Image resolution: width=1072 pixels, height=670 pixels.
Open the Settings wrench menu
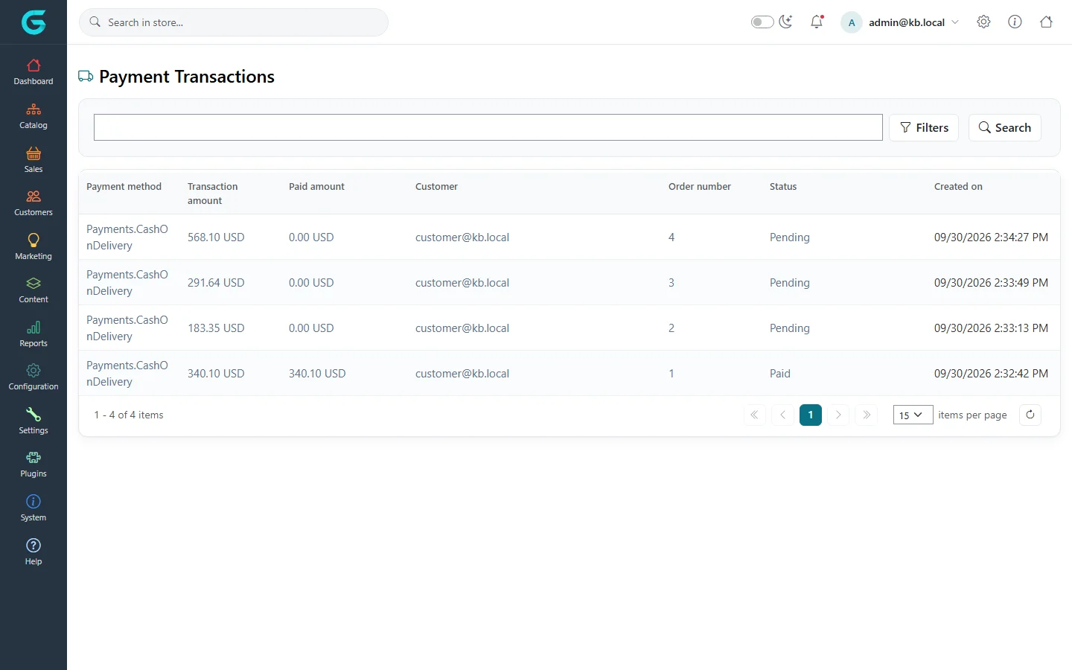[x=33, y=421]
